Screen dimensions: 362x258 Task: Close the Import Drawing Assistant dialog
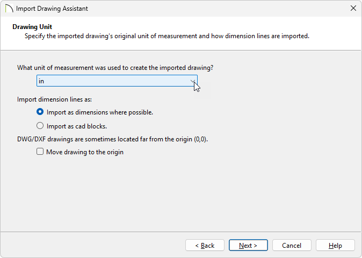353,9
